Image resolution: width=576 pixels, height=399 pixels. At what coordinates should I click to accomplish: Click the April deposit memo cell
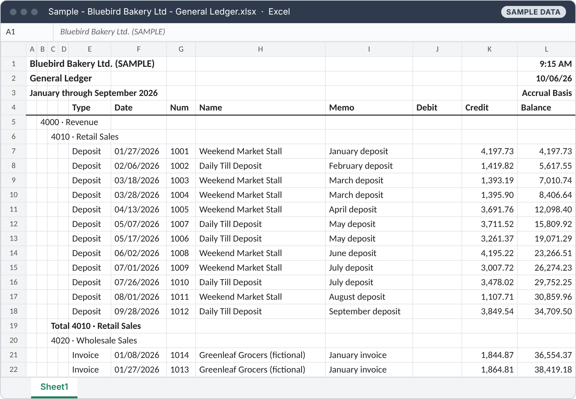369,209
